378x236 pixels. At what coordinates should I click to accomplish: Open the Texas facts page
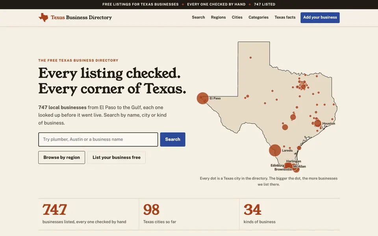tap(285, 17)
